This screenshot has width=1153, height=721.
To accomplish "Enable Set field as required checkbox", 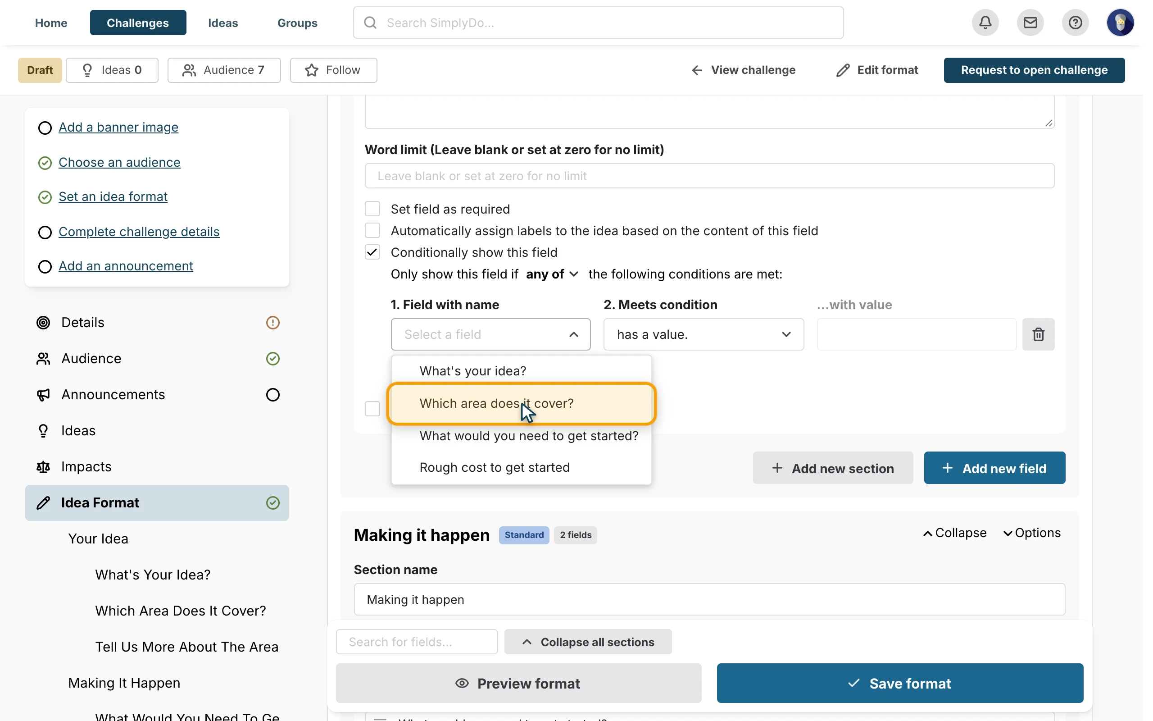I will 372,209.
